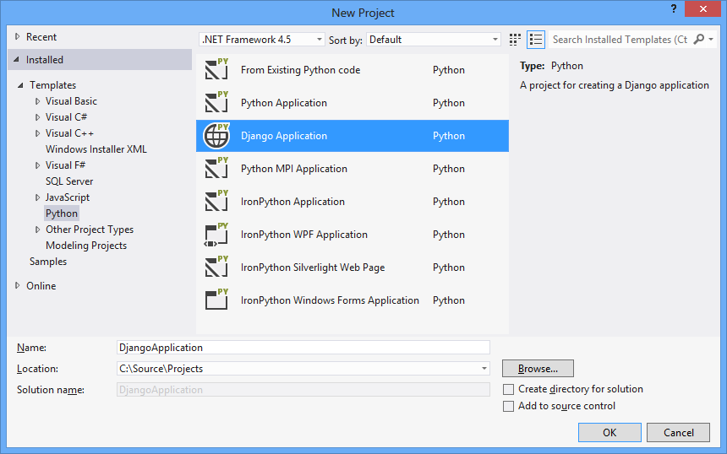Viewport: 727px width, 454px height.
Task: Select 'From Existing Python code' text
Action: (300, 70)
